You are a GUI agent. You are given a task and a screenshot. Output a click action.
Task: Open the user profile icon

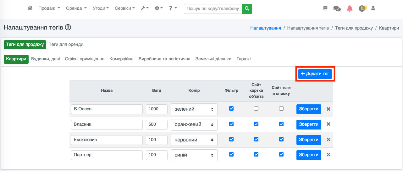(x=373, y=8)
